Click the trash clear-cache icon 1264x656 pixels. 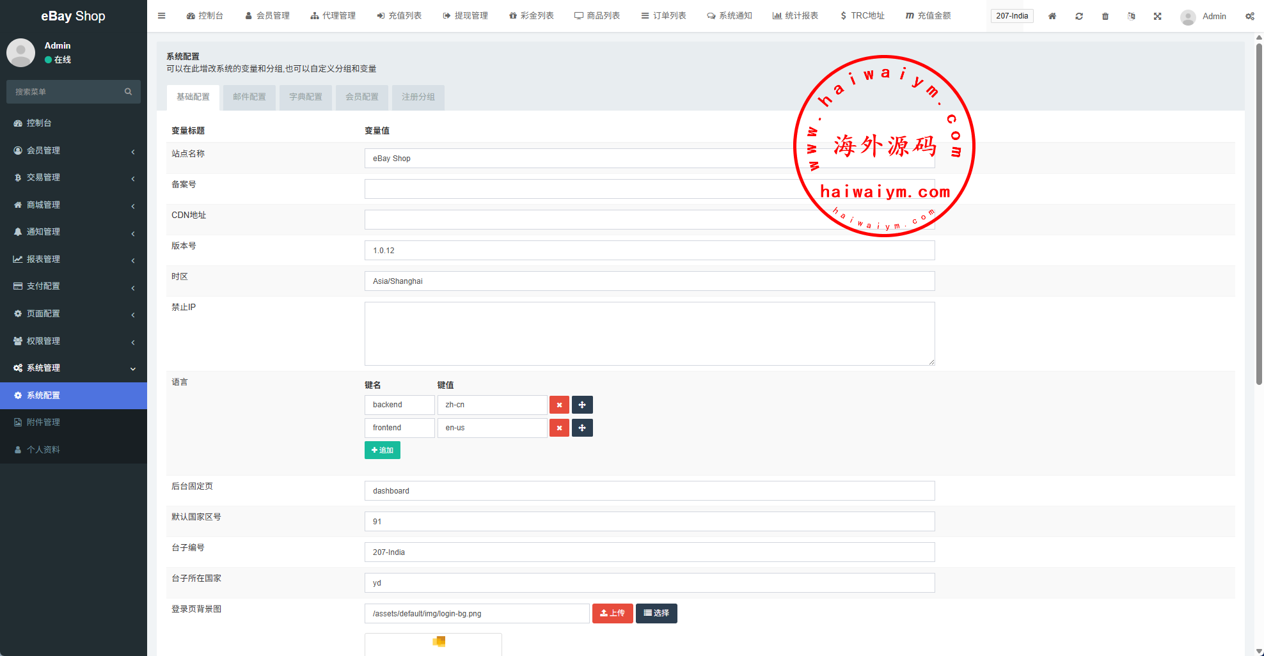tap(1105, 16)
